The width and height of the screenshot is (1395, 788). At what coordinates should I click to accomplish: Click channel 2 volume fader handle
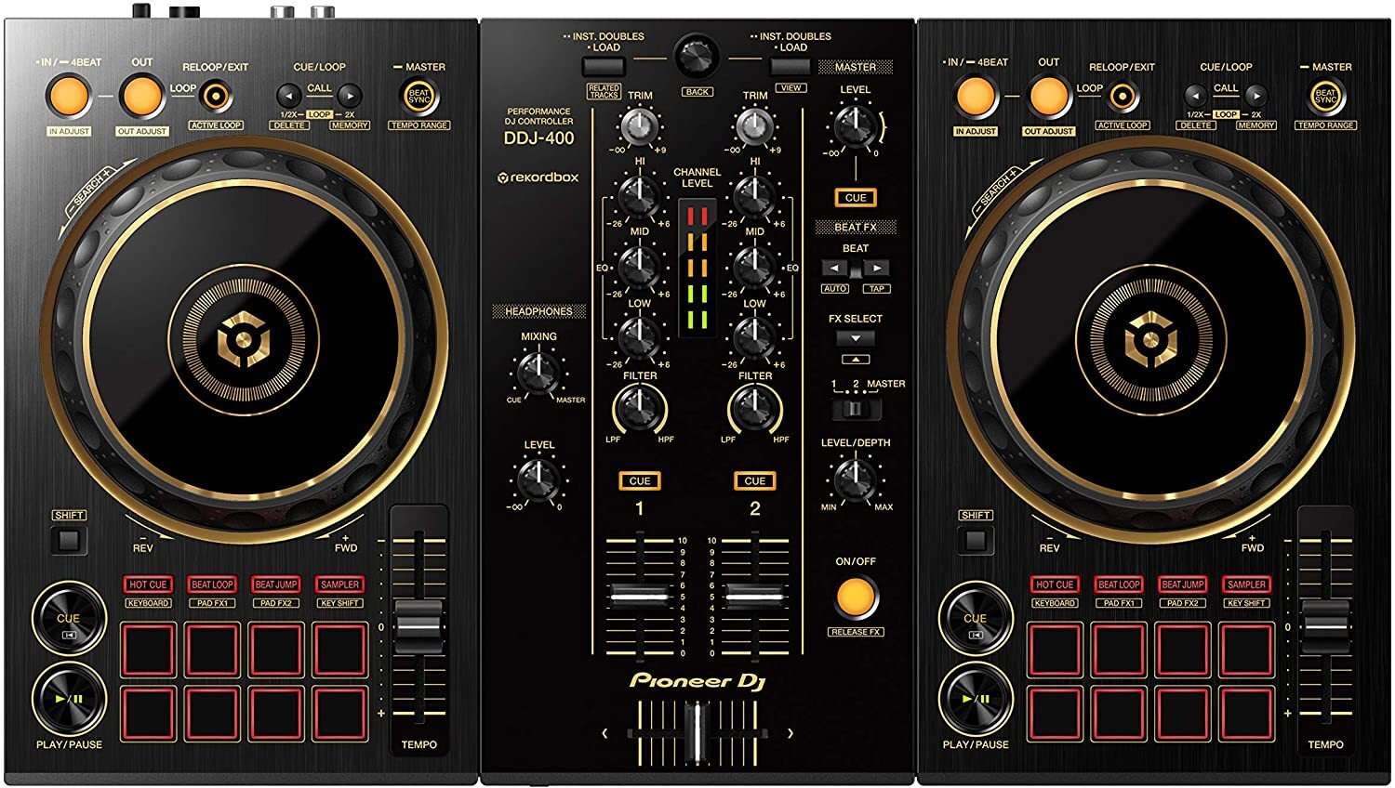[754, 596]
